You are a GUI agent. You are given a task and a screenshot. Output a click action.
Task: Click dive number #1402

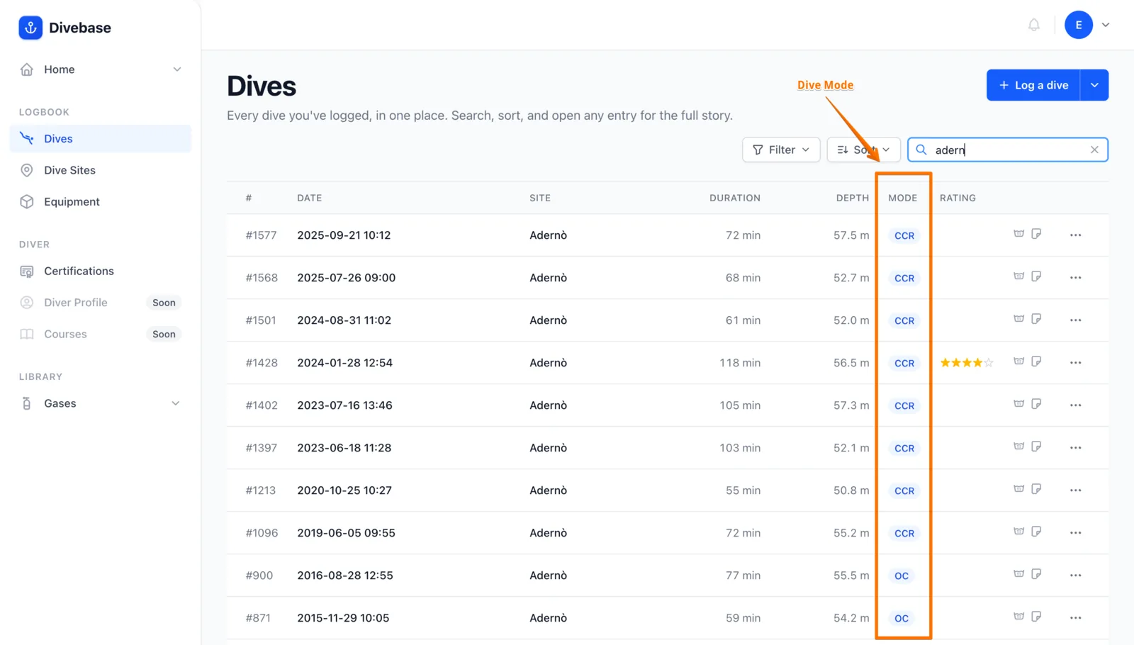pos(261,405)
